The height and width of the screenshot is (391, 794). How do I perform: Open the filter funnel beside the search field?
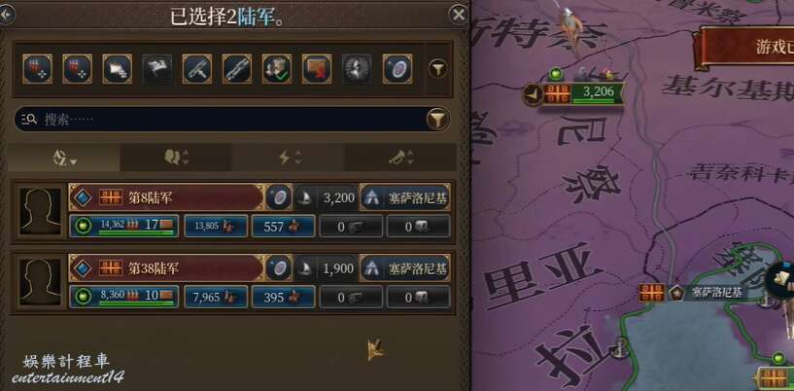[x=437, y=120]
